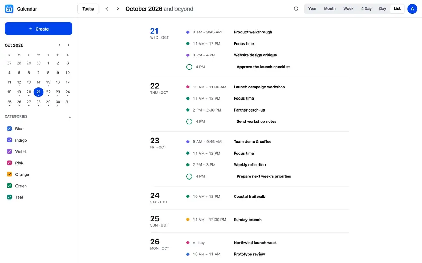Image resolution: width=422 pixels, height=263 pixels.
Task: Select October 21 in mini calendar
Action: [38, 92]
